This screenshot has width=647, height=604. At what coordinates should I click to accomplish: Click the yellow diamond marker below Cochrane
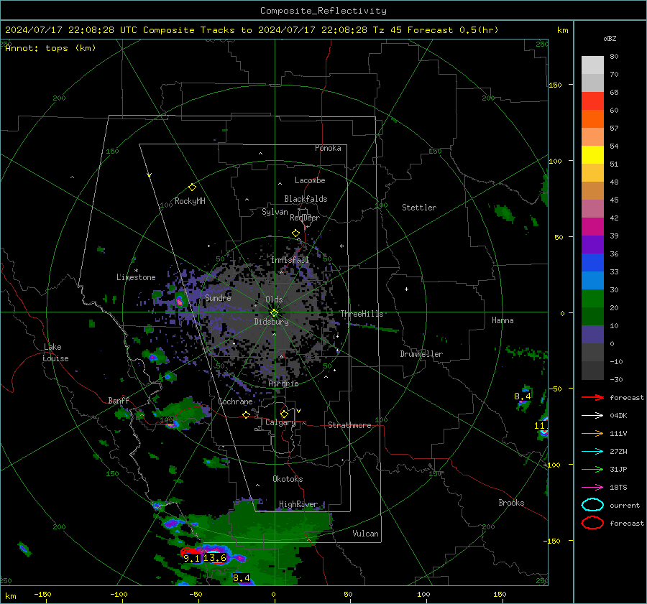pyautogui.click(x=246, y=415)
